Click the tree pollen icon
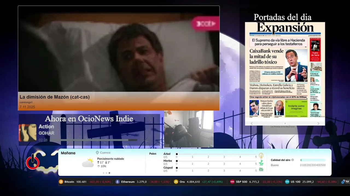Image resolution: width=350 pixels, height=196 pixels. click(x=261, y=155)
